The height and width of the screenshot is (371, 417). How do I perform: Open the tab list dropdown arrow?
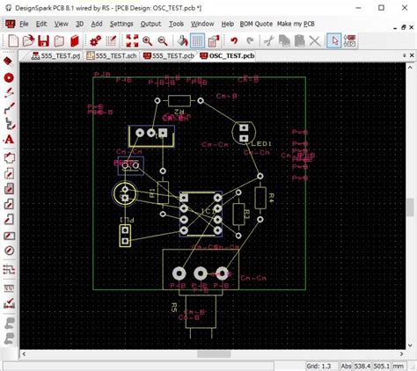click(405, 55)
